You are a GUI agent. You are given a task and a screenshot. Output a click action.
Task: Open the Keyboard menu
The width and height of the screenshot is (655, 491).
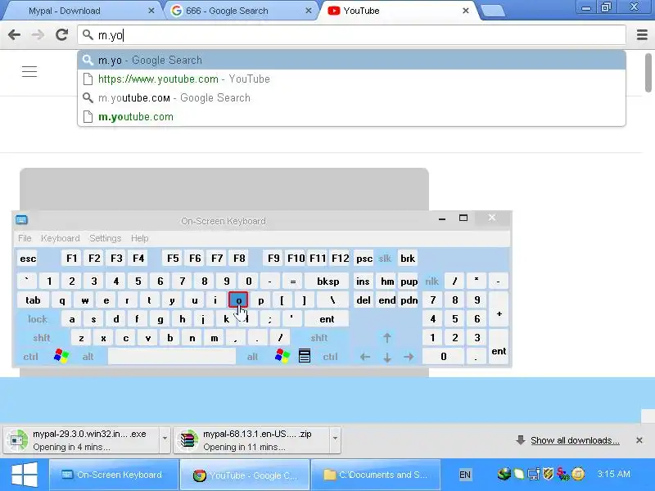60,238
